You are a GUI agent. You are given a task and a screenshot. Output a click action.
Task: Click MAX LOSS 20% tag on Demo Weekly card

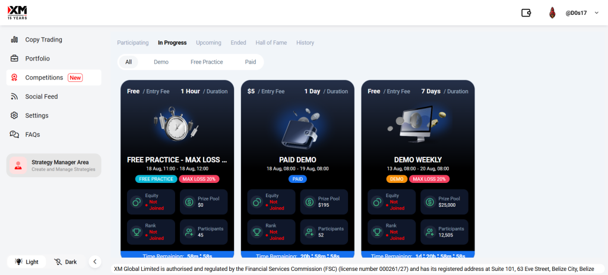[x=429, y=179]
